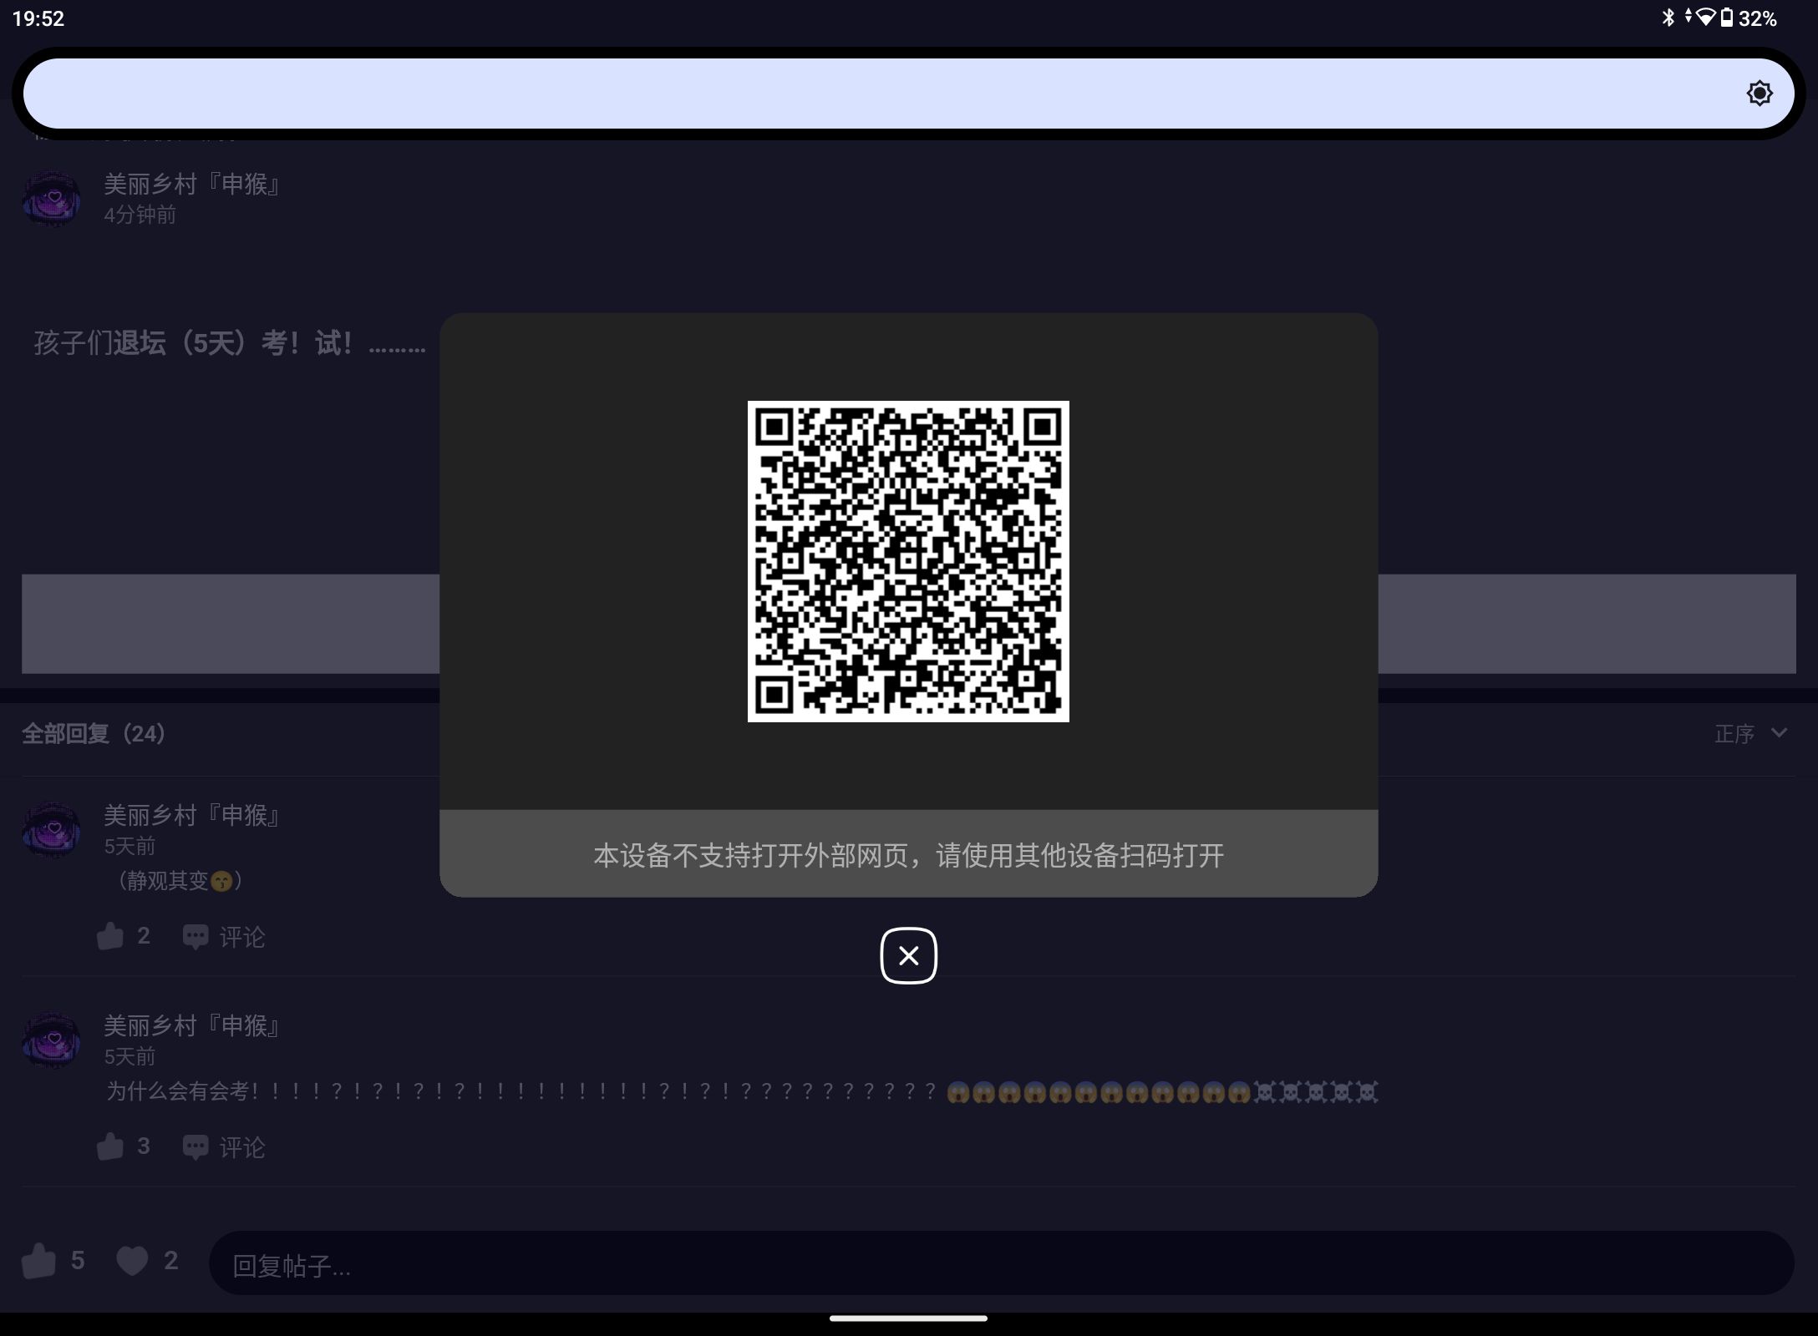Viewport: 1818px width, 1336px height.
Task: Open the post author name 美丽乡村『申猴』 at top
Action: [x=192, y=184]
